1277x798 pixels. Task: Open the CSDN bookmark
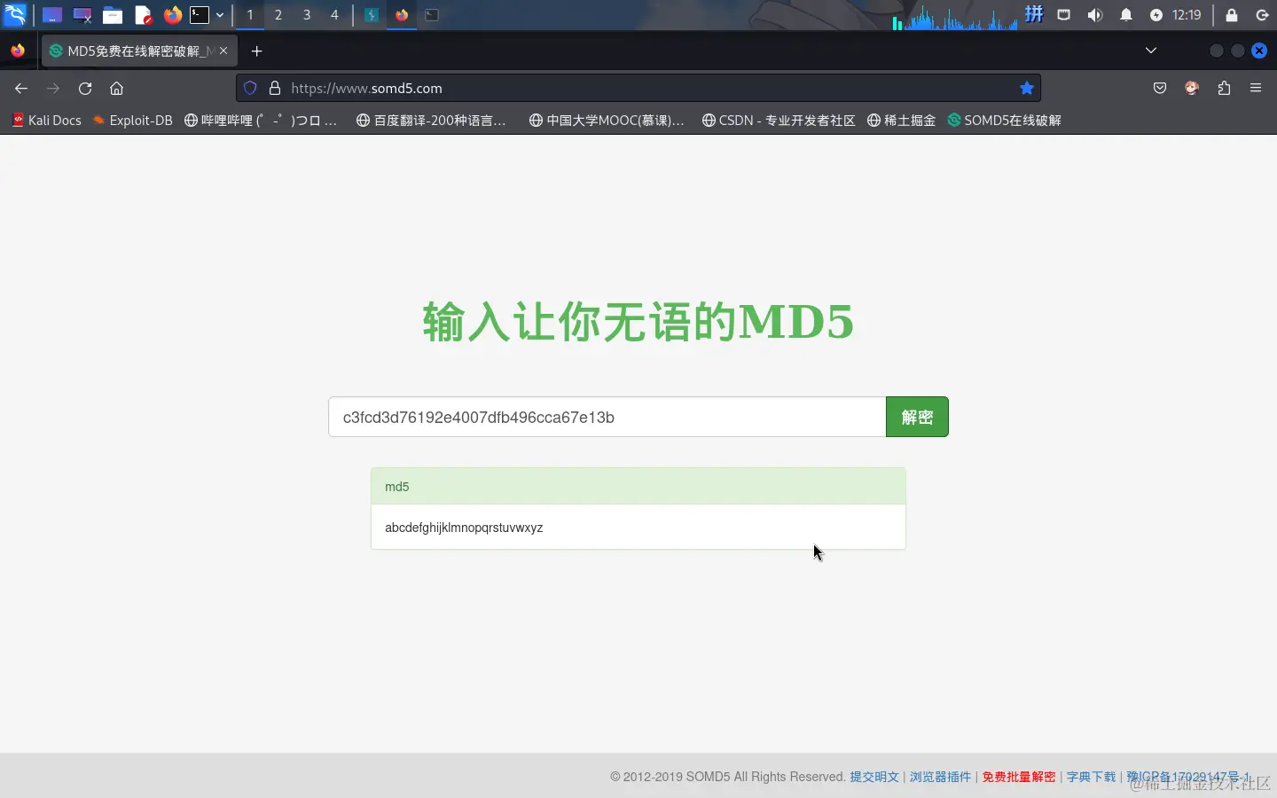(779, 120)
